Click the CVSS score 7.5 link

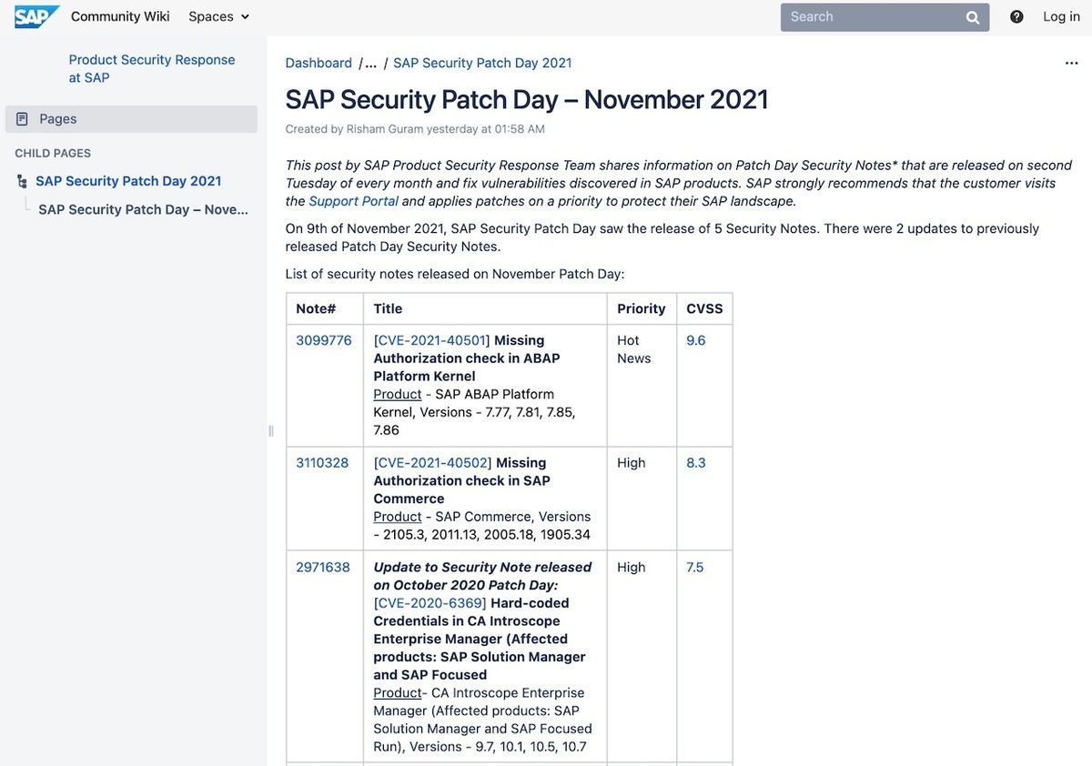coord(695,567)
